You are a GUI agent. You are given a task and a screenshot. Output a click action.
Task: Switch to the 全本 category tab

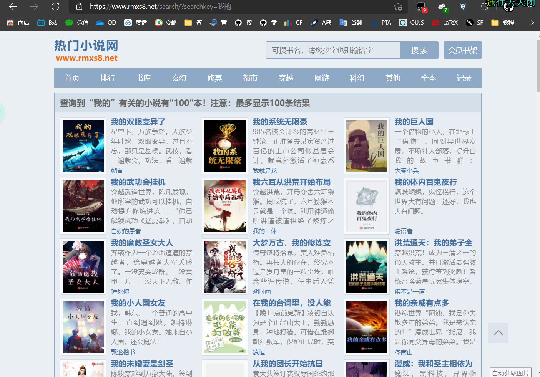click(x=428, y=78)
